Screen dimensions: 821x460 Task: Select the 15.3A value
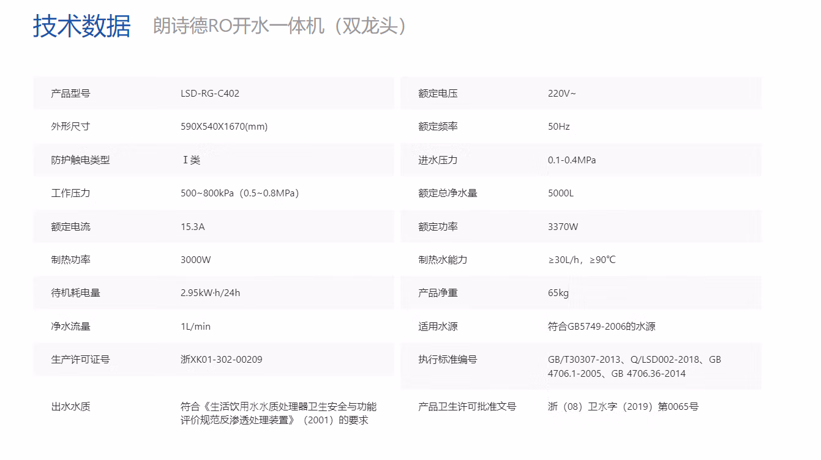click(x=193, y=227)
